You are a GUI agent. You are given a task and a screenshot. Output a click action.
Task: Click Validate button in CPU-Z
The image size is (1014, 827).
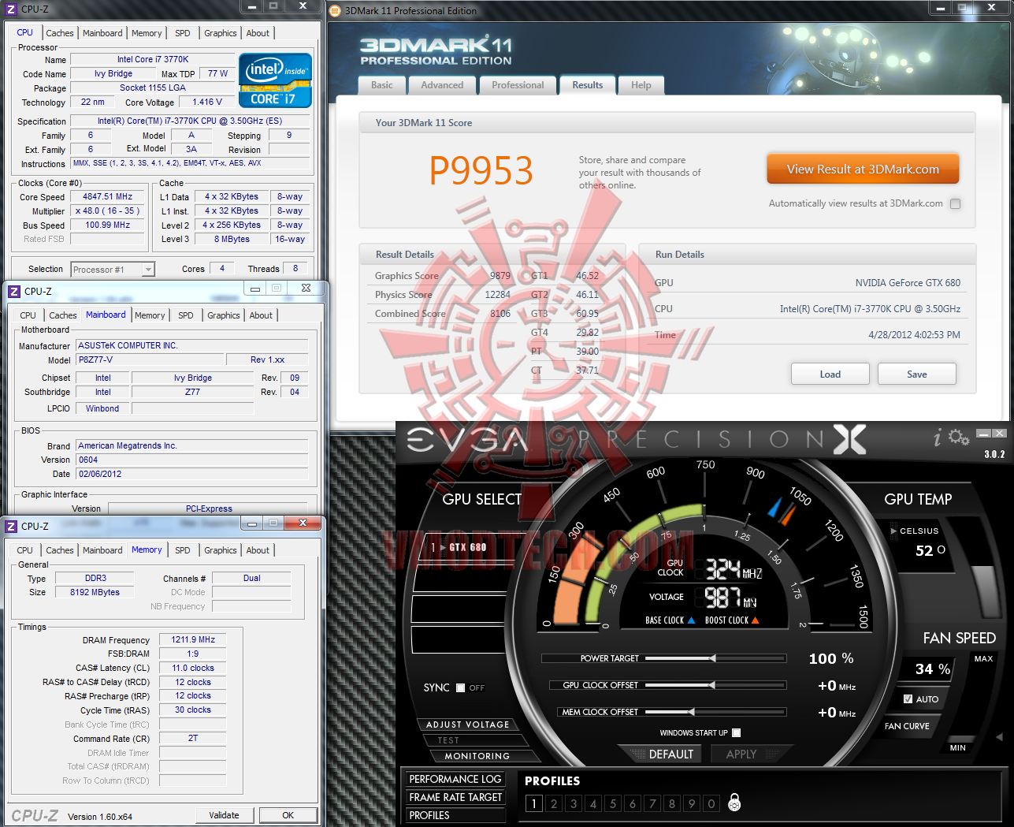(224, 815)
